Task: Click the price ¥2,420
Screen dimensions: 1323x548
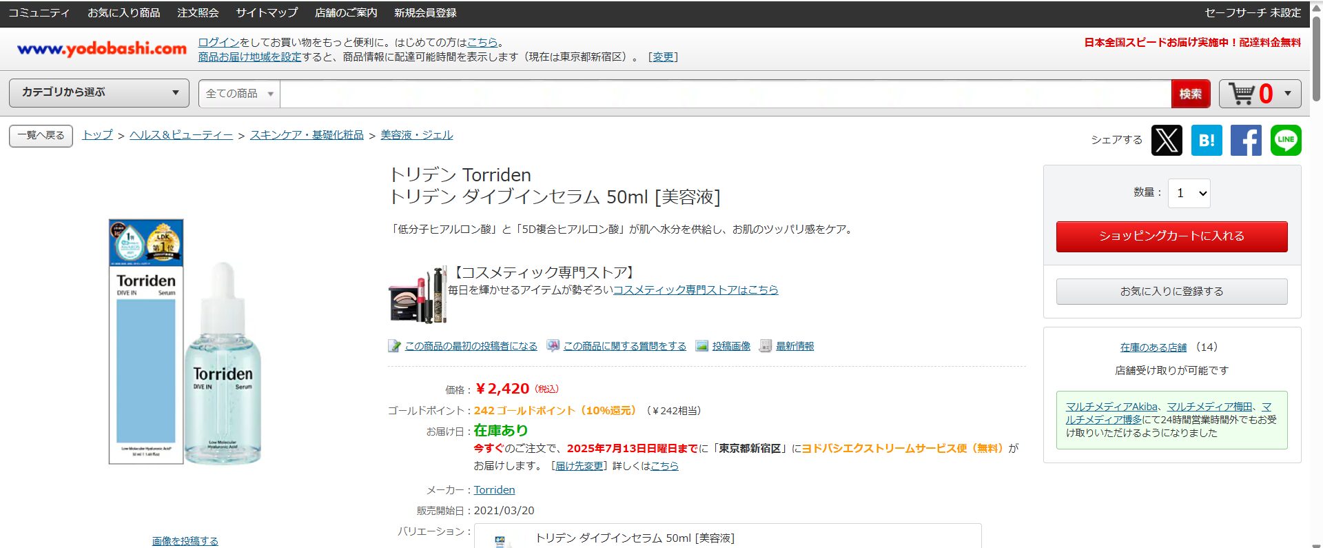Action: [x=502, y=389]
